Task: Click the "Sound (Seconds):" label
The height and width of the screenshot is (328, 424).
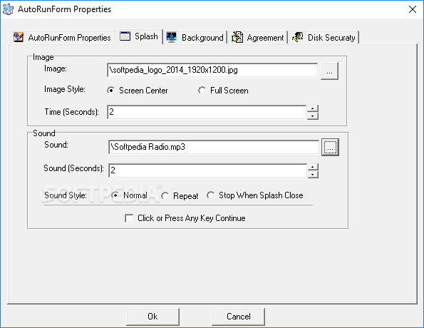Action: click(x=74, y=168)
